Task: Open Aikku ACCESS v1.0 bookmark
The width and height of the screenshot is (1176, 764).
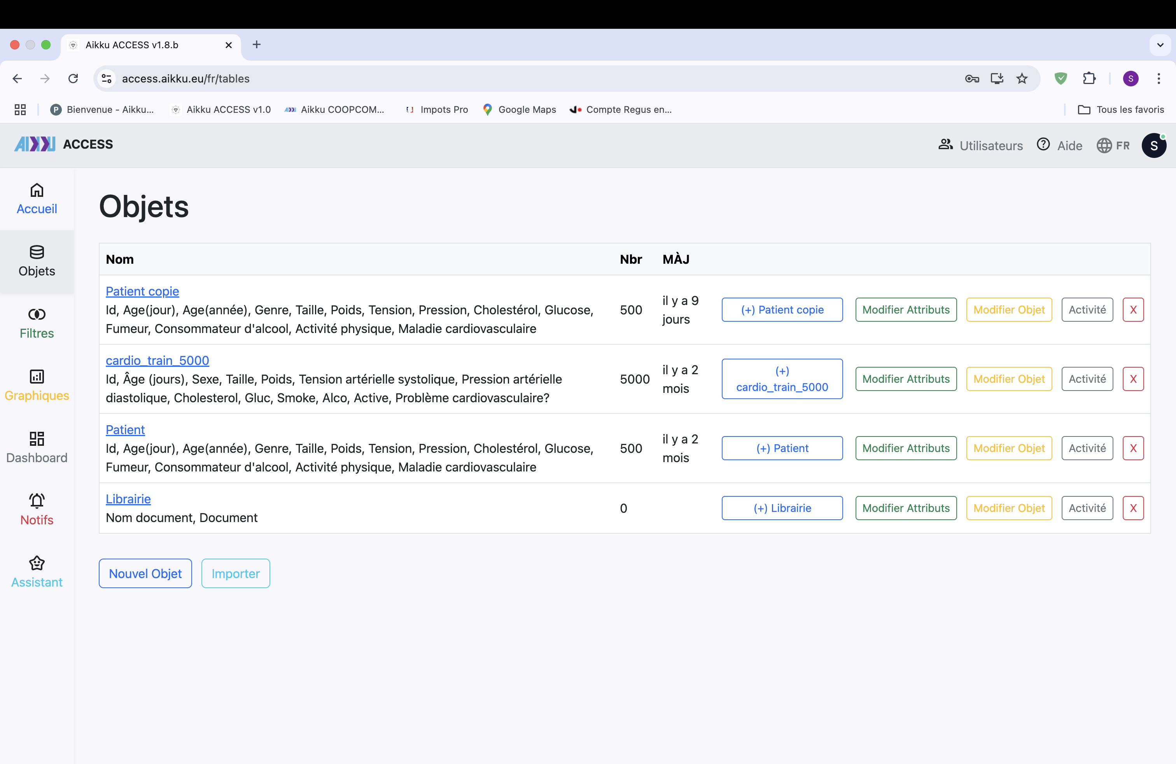Action: tap(221, 110)
